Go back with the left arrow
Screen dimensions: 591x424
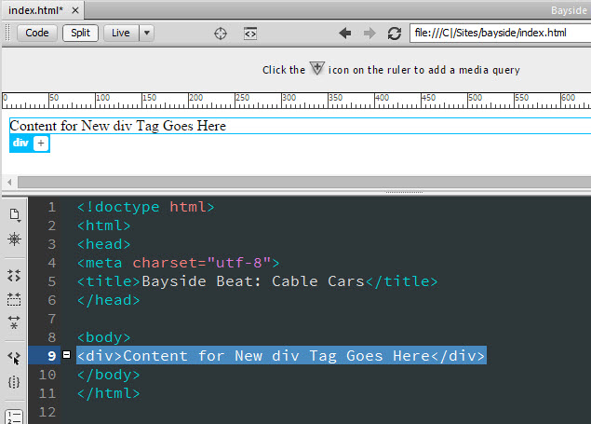tap(345, 34)
